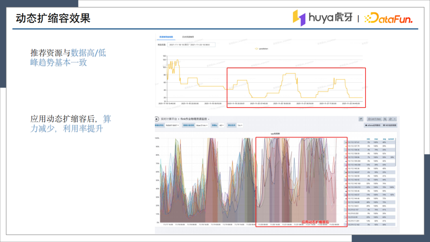Image resolution: width=430 pixels, height=242 pixels.
Task: Click the date range filter input field
Action: coord(191,45)
